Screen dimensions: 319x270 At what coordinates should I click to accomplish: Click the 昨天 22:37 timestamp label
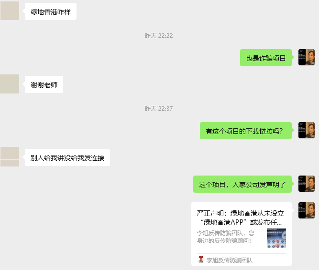pyautogui.click(x=159, y=109)
